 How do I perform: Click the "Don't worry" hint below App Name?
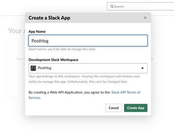coord(62,49)
